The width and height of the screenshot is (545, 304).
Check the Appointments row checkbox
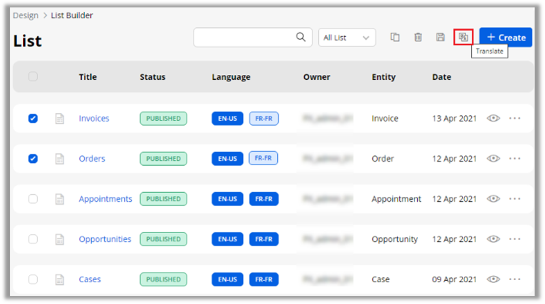coord(33,199)
